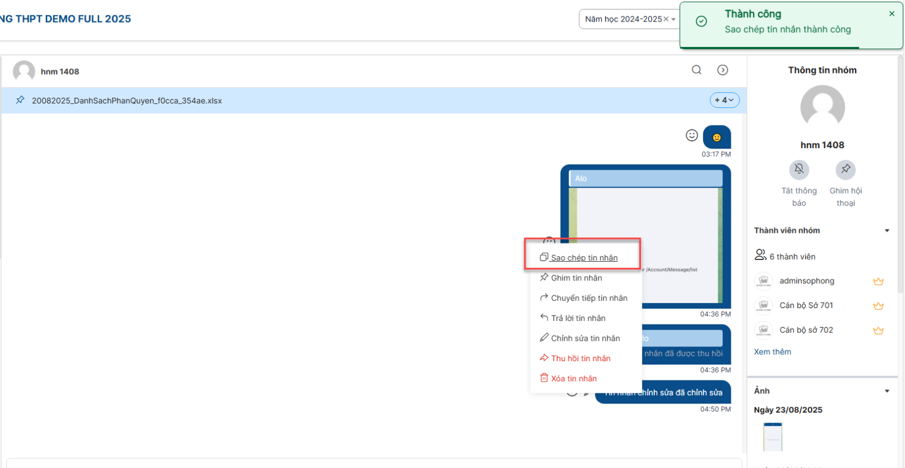Click crown icon beside Cán bộ Sở 701
905x468 pixels.
click(x=878, y=306)
